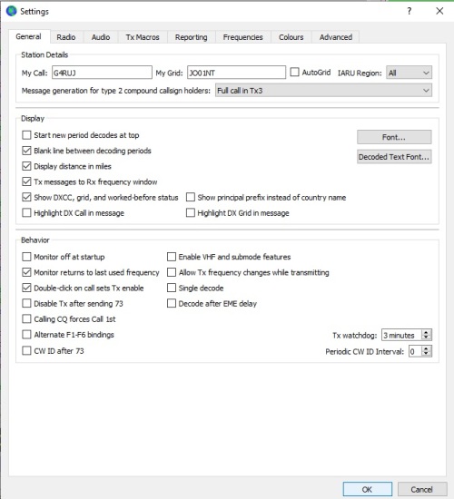This screenshot has width=454, height=499.
Task: Click the Decoded Text Font... button
Action: tap(394, 157)
